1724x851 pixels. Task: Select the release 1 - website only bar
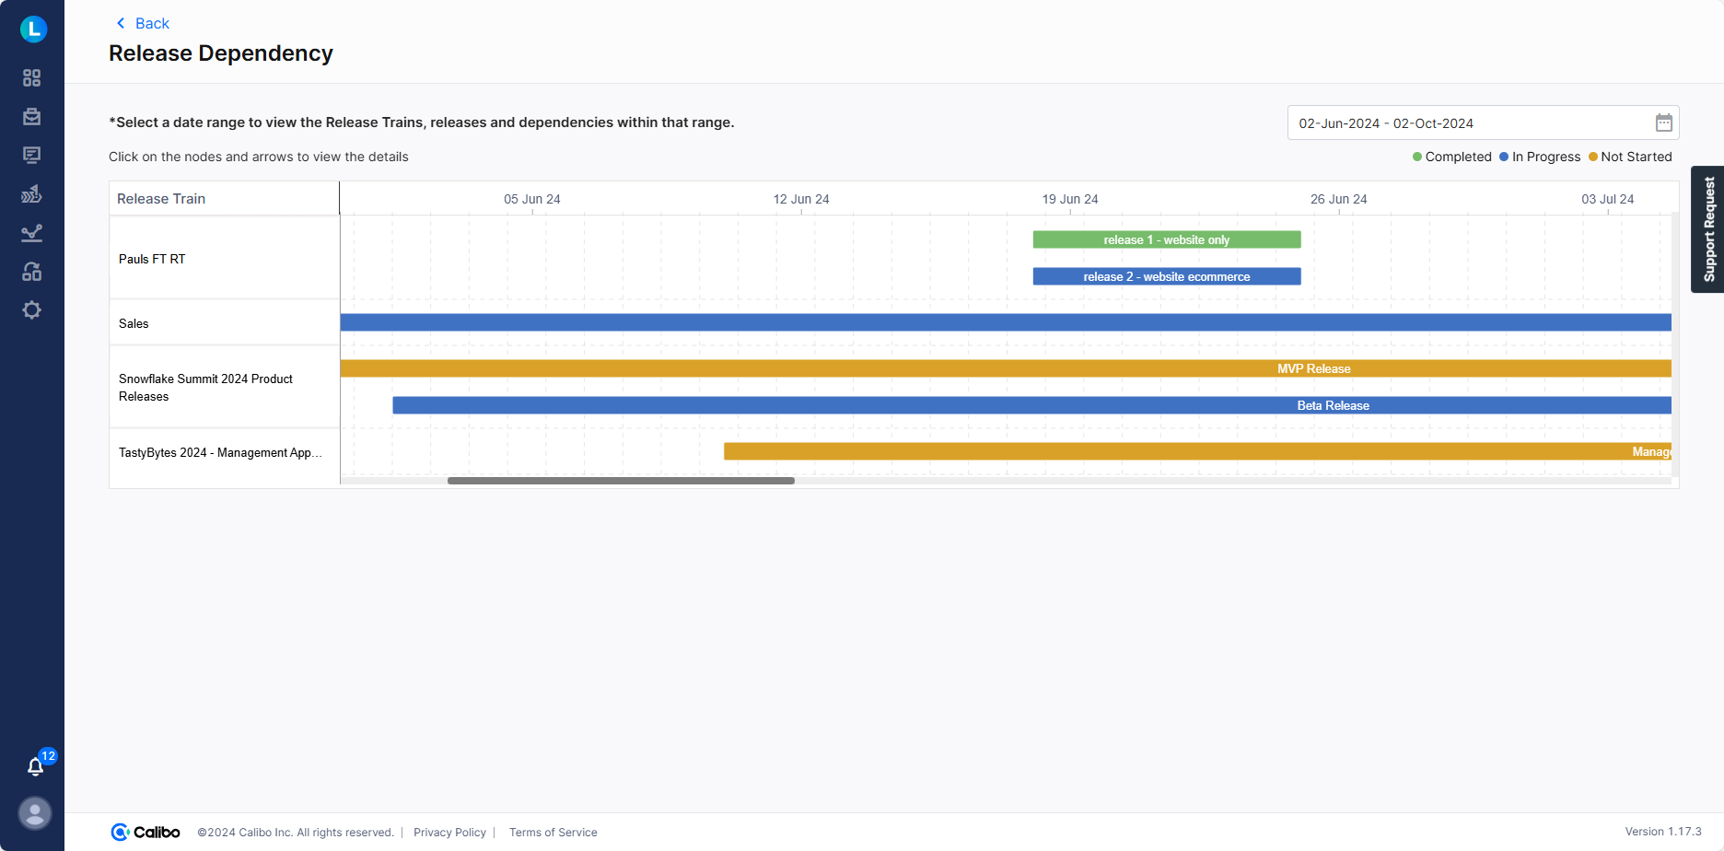coord(1166,239)
